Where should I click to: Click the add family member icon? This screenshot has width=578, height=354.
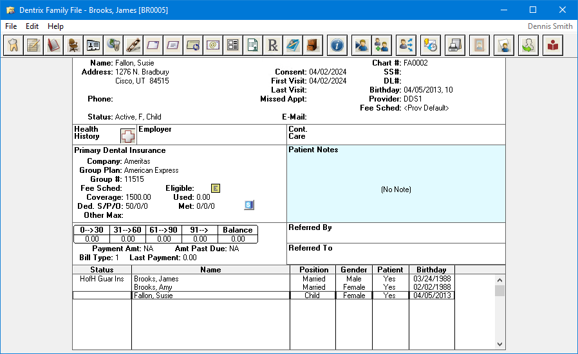pyautogui.click(x=382, y=45)
